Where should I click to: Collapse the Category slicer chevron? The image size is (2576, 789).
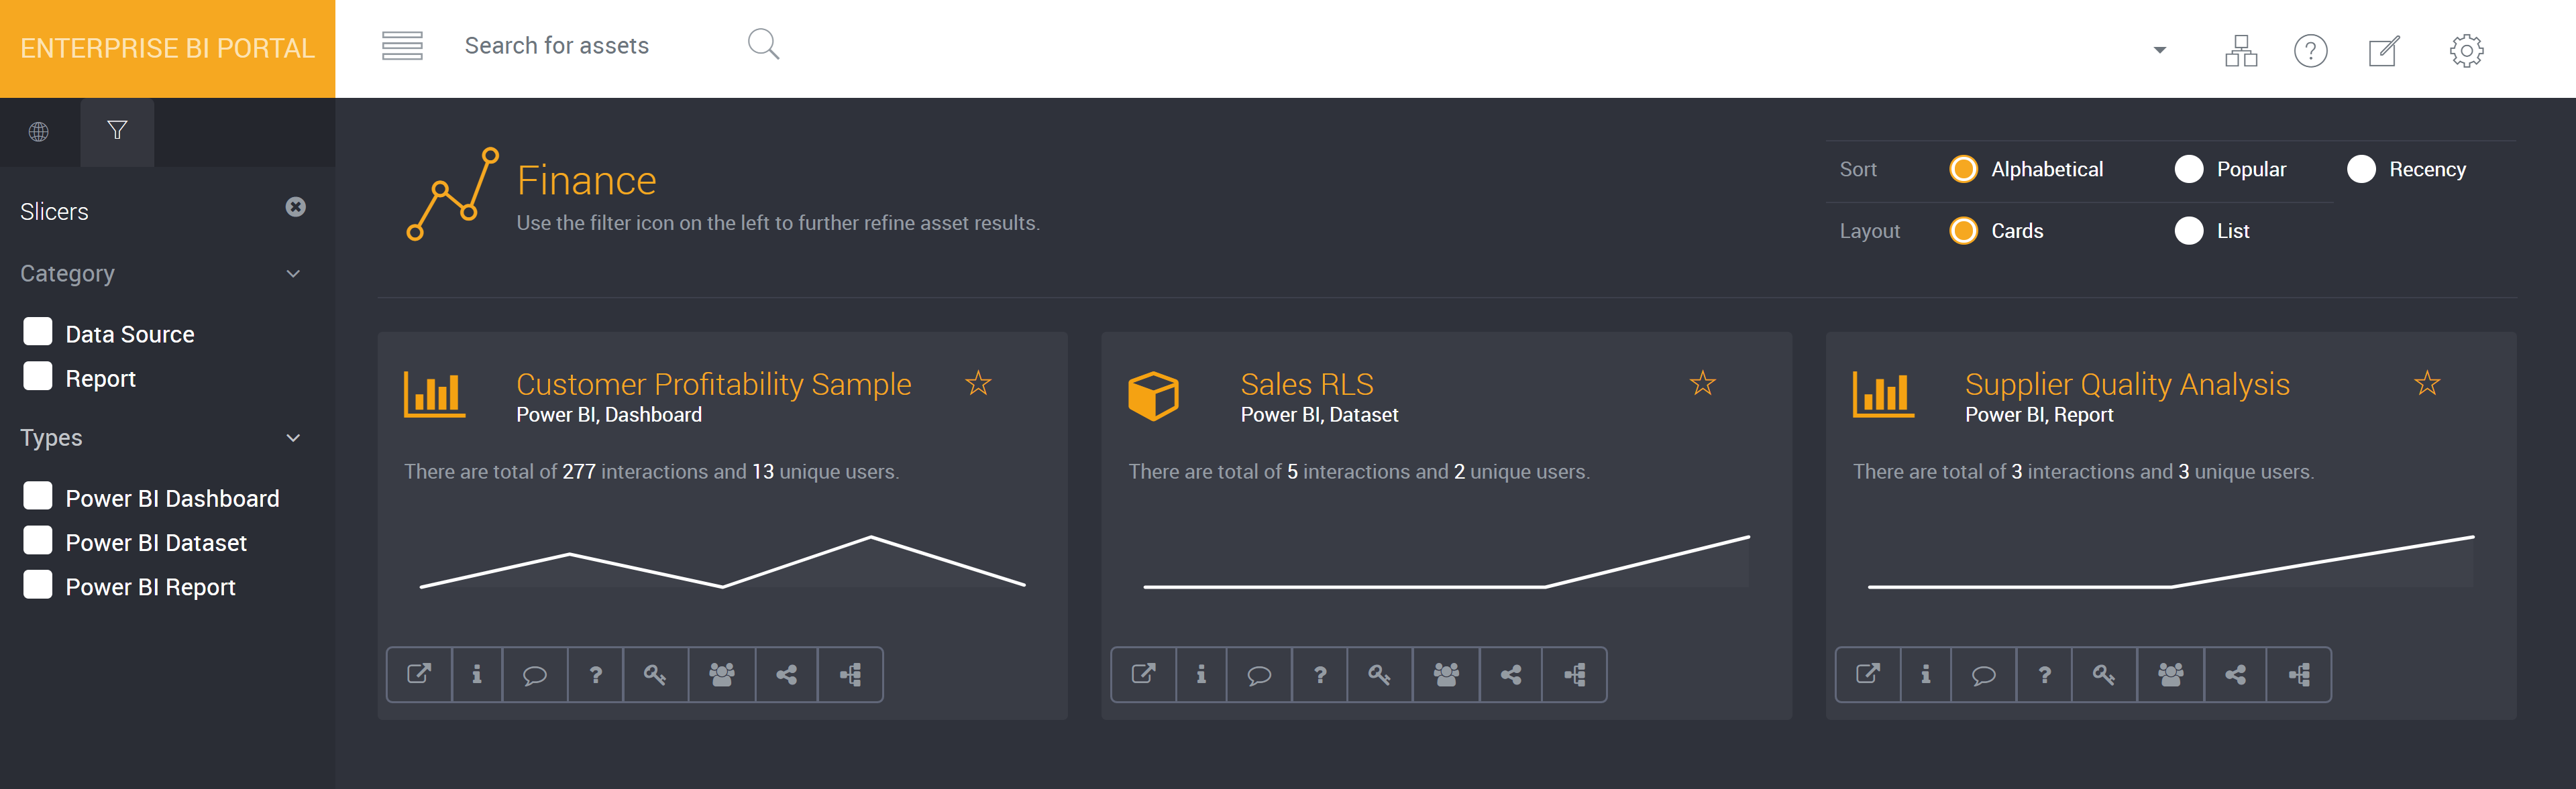293,274
